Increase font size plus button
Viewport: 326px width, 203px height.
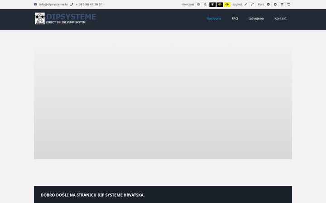click(x=275, y=5)
